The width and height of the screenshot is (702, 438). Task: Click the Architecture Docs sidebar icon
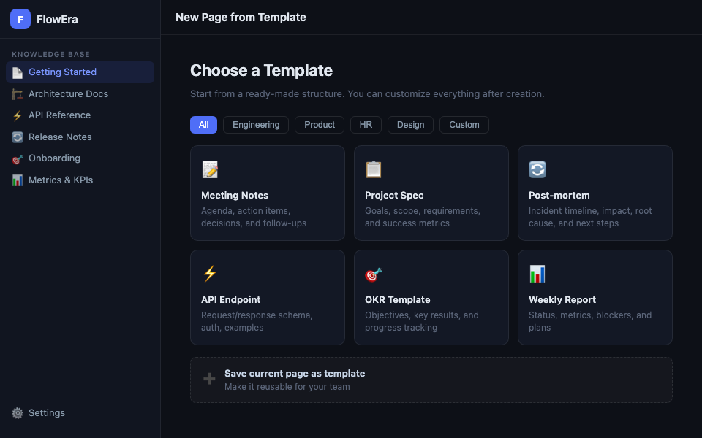pos(18,94)
